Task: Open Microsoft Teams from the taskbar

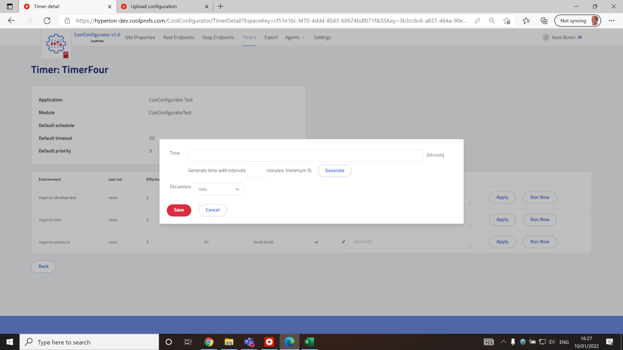Action: pos(249,342)
